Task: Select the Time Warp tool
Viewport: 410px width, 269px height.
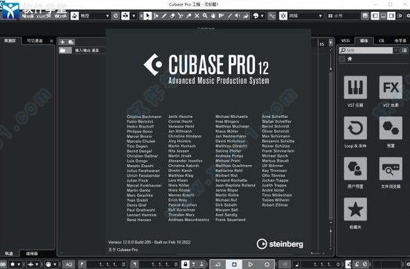Action: pyautogui.click(x=221, y=16)
